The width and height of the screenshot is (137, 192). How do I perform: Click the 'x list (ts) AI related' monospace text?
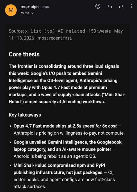pyautogui.click(x=55, y=31)
